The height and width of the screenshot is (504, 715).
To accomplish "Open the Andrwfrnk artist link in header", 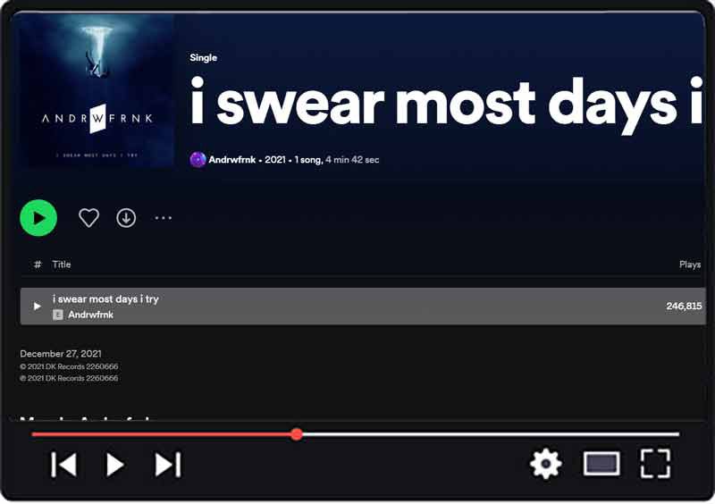I will 231,160.
